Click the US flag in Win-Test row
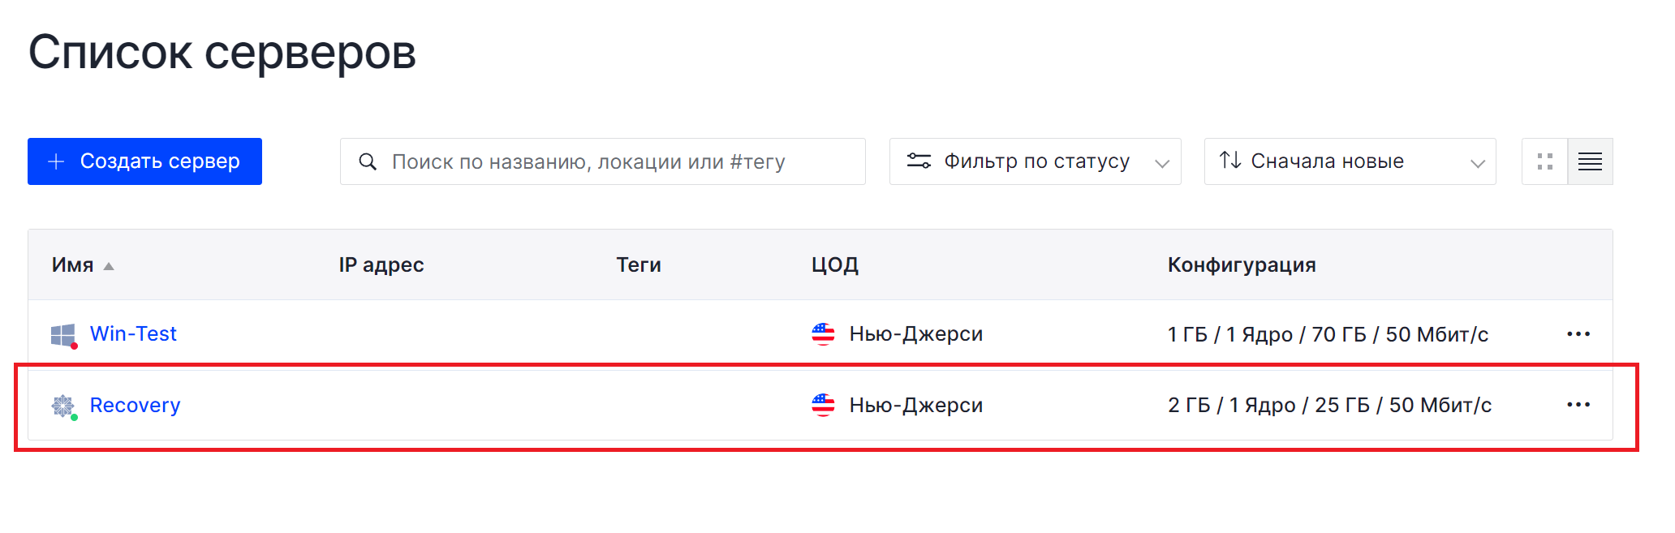 coord(823,334)
